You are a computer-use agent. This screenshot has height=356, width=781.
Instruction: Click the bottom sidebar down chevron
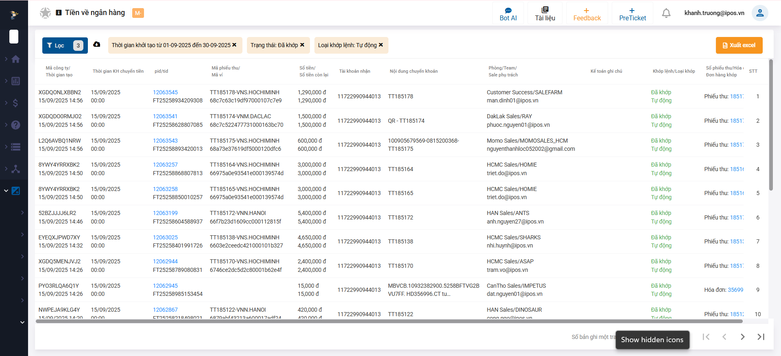pos(22,322)
